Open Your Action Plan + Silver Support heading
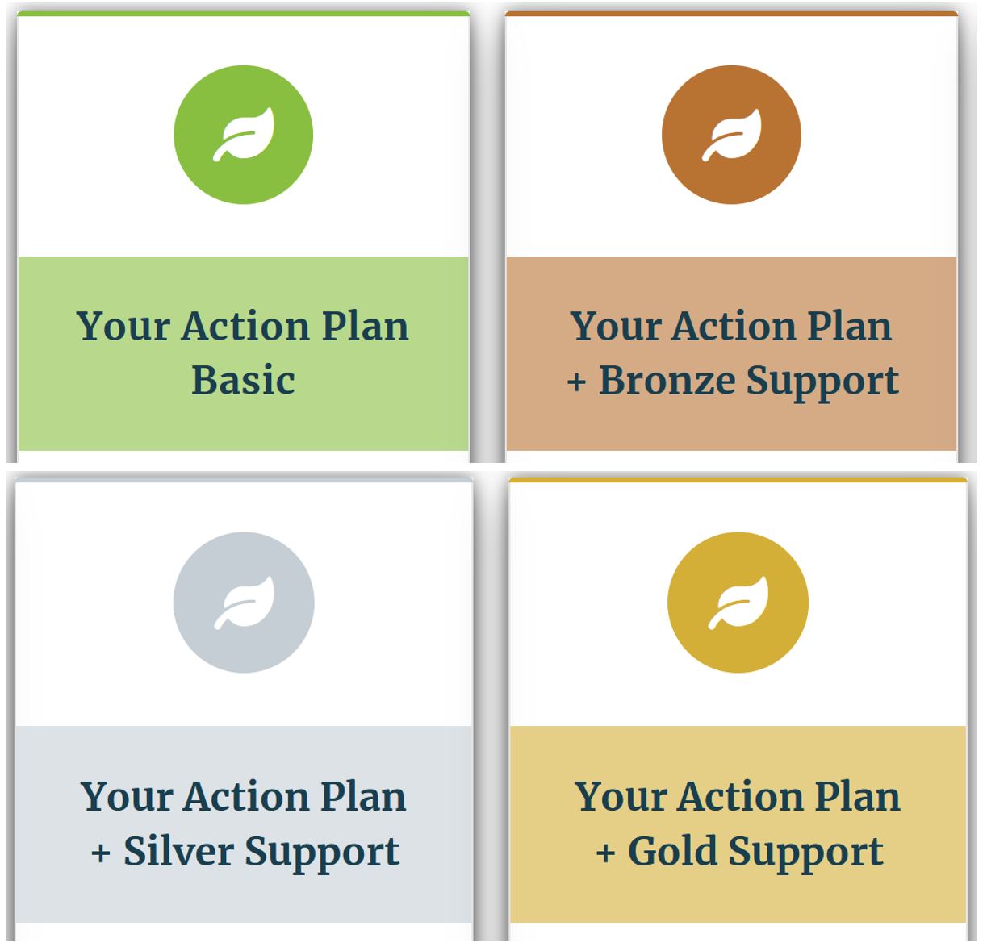 (244, 824)
